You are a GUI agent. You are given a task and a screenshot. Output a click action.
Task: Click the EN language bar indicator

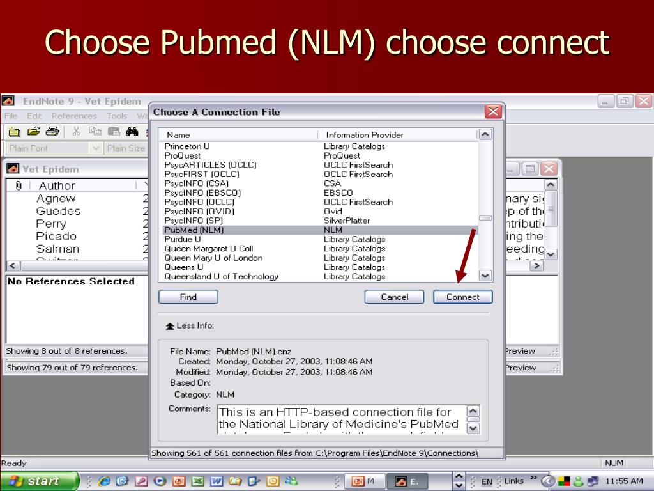(x=487, y=481)
